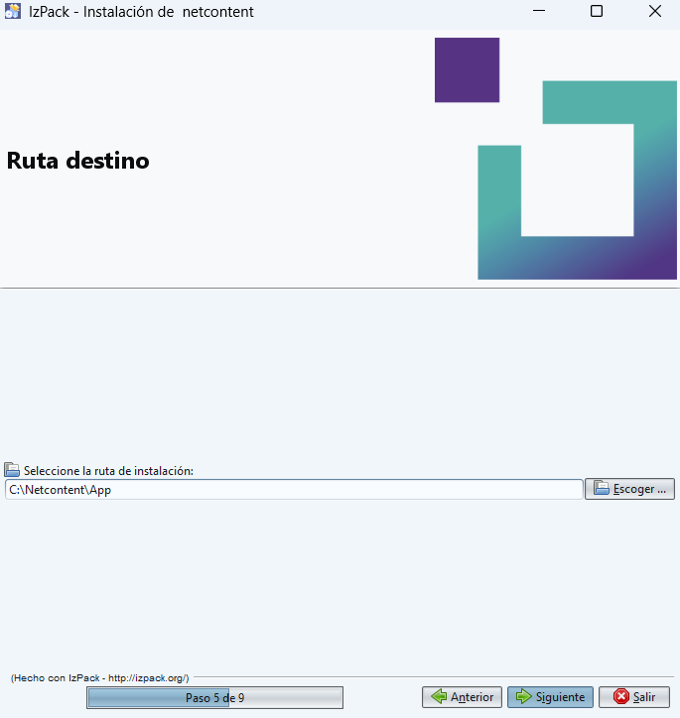
Task: Click the green back arrow on Anterior
Action: pos(438,697)
